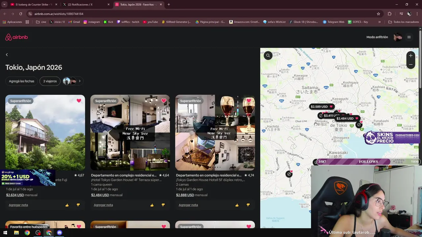
Task: Click Modo anfitrión link
Action: point(377,37)
